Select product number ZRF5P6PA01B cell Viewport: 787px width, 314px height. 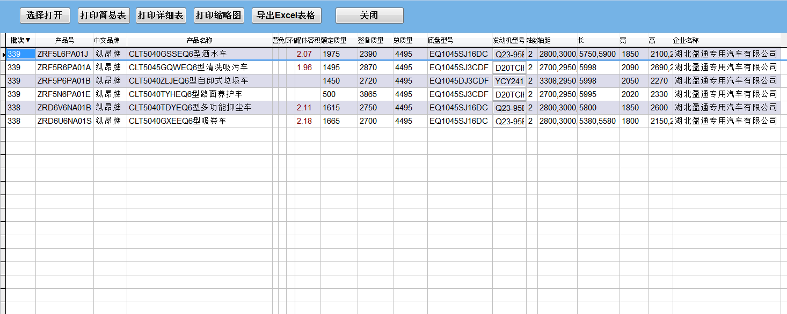point(64,81)
